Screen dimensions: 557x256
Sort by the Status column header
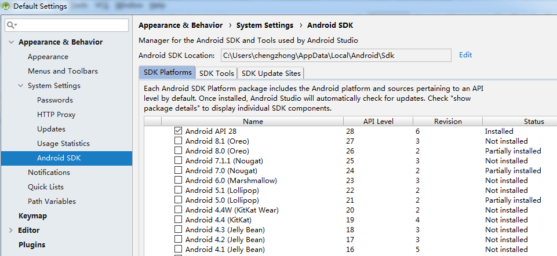pos(520,122)
